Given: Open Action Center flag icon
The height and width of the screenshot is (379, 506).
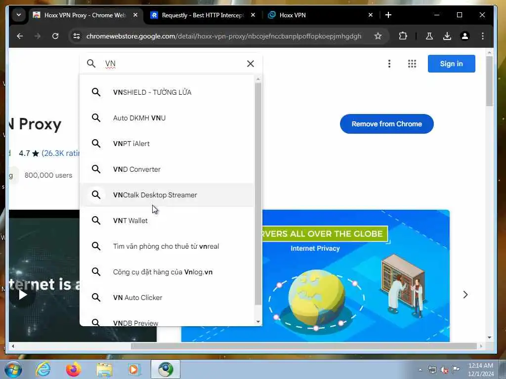Looking at the screenshot, I should pyautogui.click(x=456, y=370).
